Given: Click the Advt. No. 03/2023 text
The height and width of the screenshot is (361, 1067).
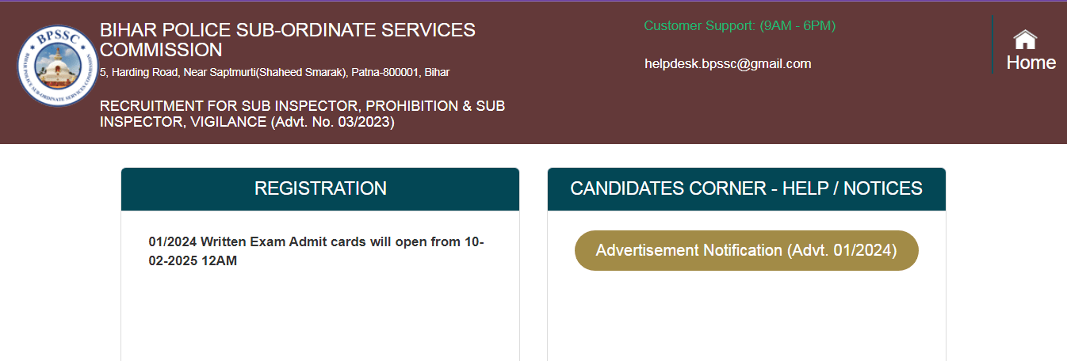Looking at the screenshot, I should (332, 123).
